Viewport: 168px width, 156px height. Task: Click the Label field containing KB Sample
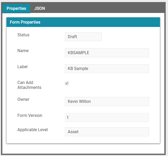click(107, 68)
